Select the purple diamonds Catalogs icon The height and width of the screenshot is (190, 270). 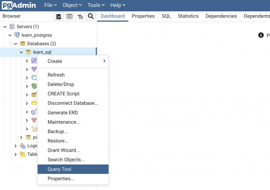34,69
